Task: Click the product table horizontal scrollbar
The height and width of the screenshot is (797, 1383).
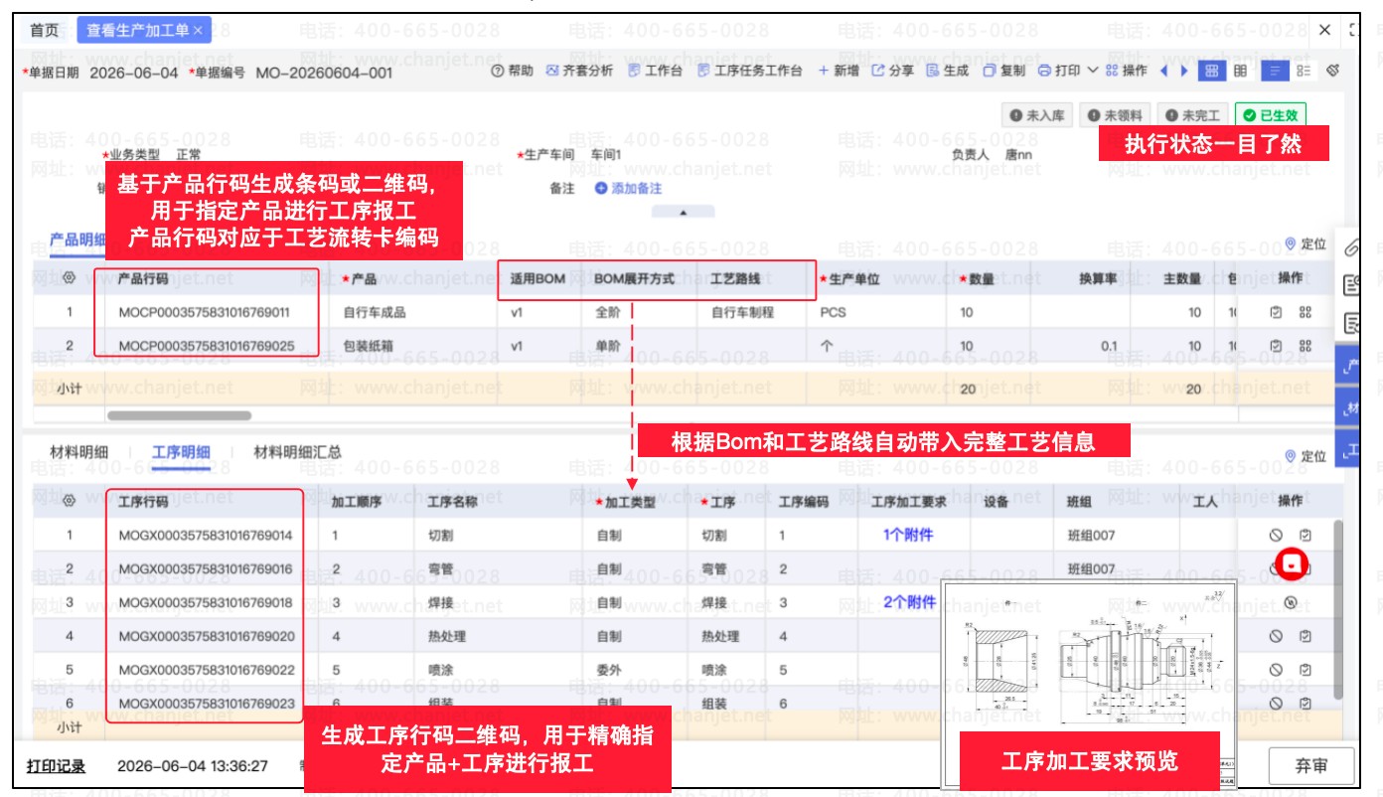Action: (x=179, y=415)
